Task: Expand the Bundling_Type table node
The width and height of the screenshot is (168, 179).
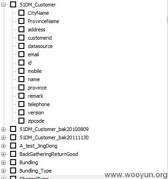Action: click(x=3, y=171)
